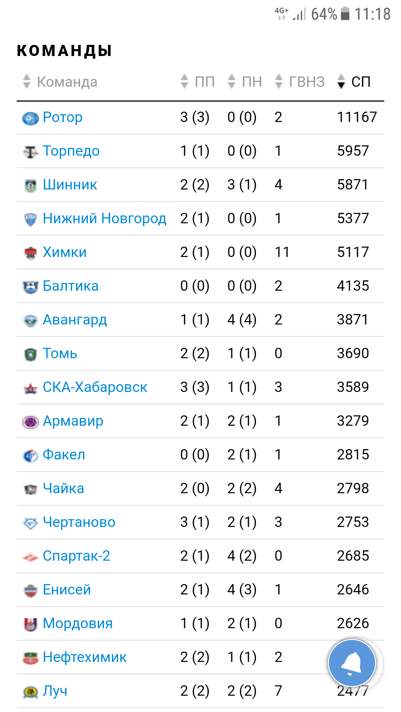Open the Шинник team page

pos(70,185)
